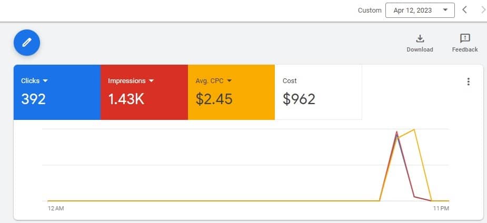Expand the Avg. CPC metric dropdown arrow

230,81
